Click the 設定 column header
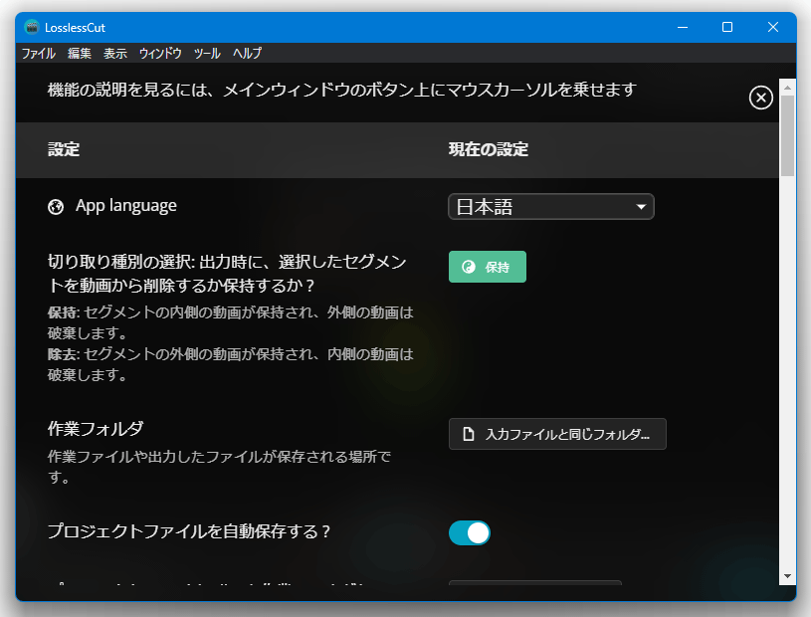Viewport: 811px width, 617px height. pos(64,149)
